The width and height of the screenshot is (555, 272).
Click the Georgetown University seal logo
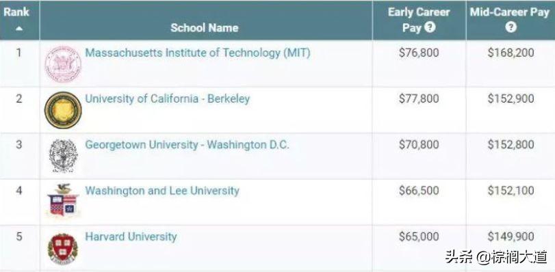(63, 156)
